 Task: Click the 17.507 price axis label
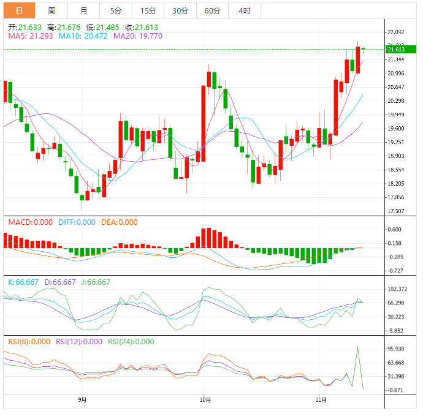[x=396, y=211]
